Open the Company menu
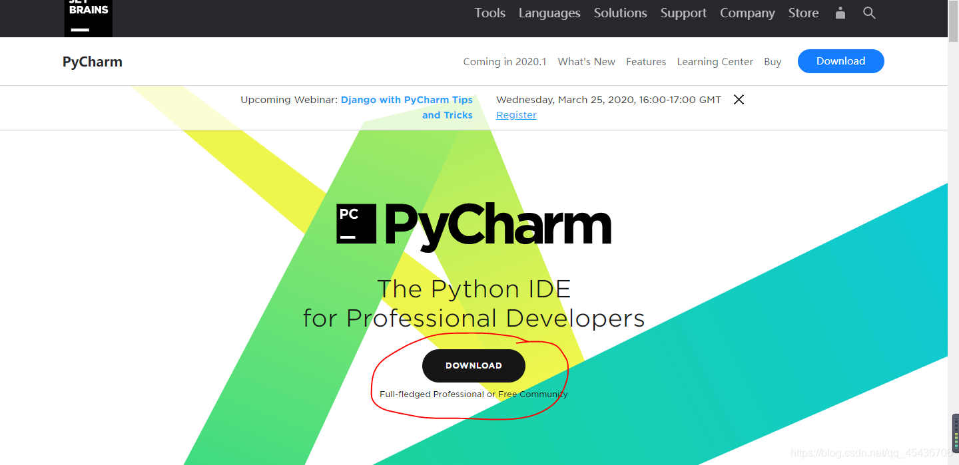This screenshot has height=465, width=959. [747, 13]
